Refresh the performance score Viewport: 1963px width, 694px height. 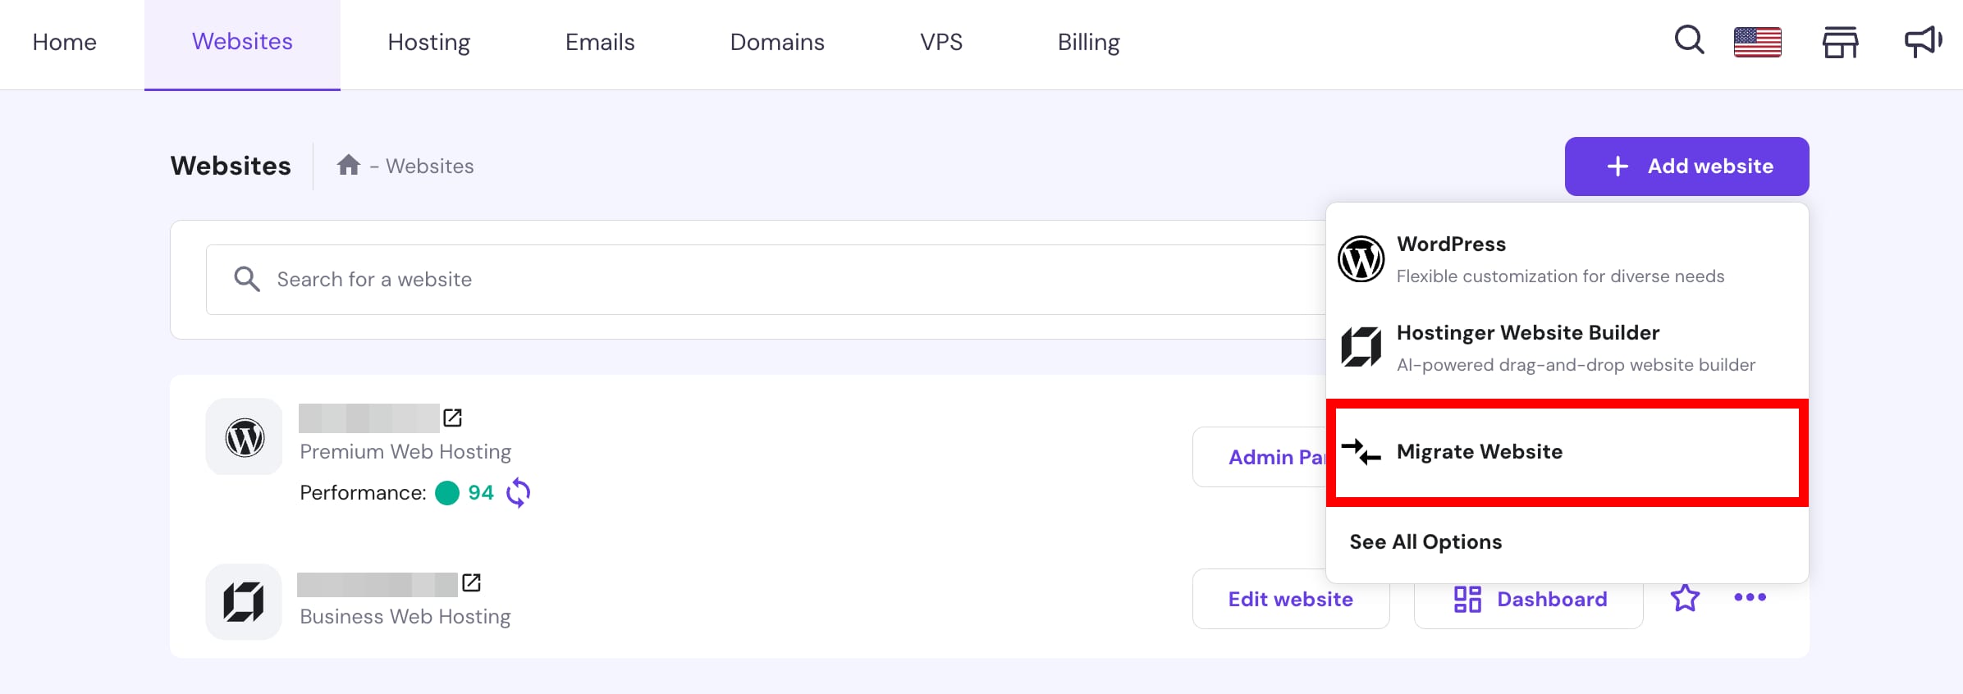coord(518,492)
